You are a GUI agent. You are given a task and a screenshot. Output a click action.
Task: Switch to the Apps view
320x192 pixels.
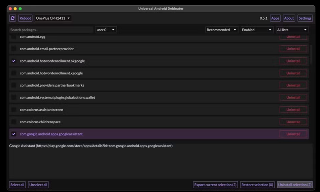pos(275,18)
